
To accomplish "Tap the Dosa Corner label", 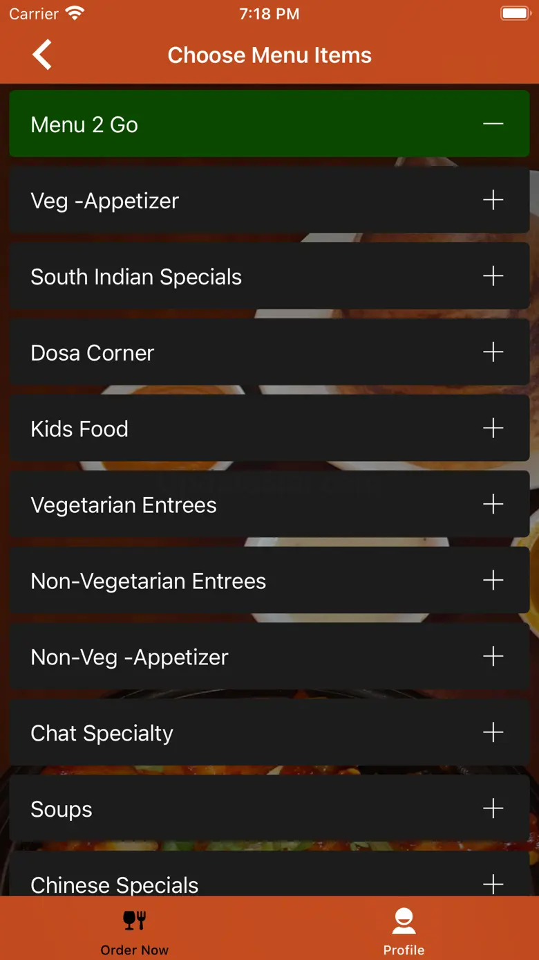I will click(x=93, y=353).
